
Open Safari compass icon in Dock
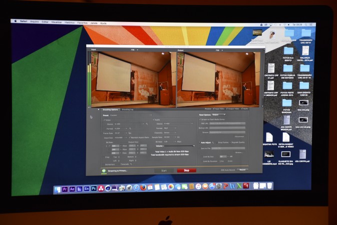(x=136, y=188)
